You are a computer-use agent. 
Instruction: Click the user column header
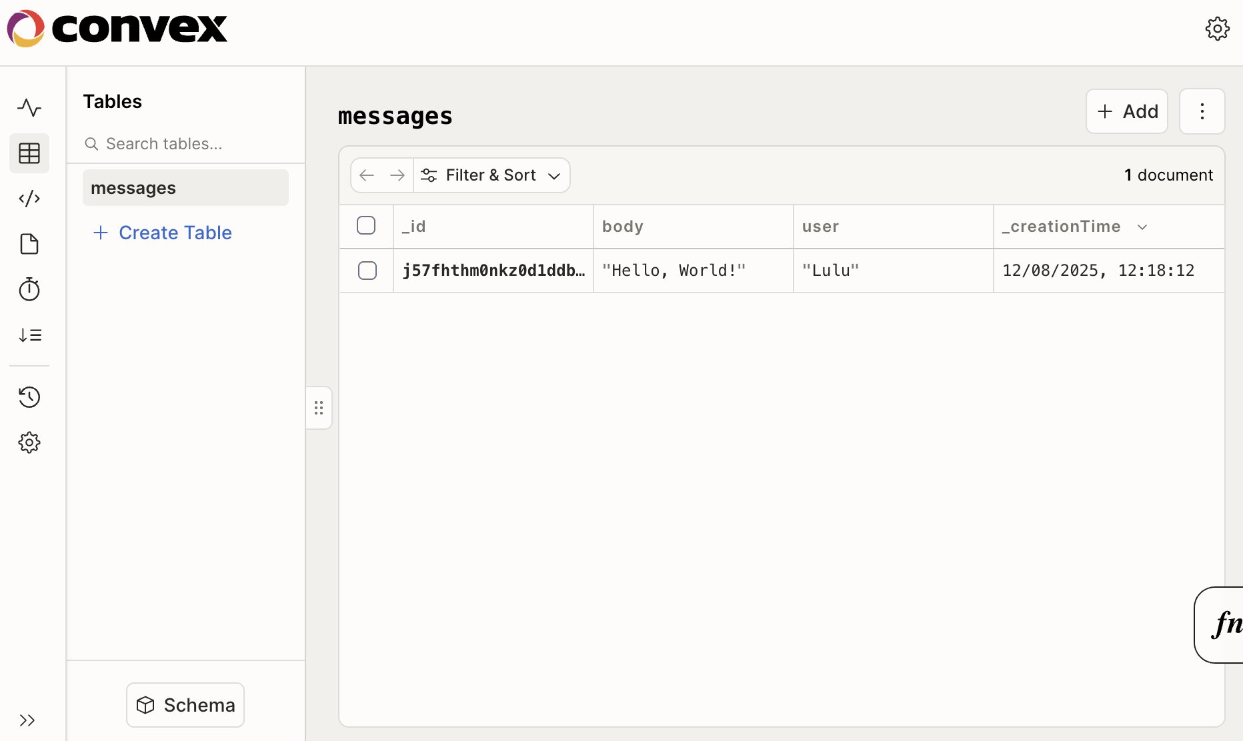click(894, 227)
